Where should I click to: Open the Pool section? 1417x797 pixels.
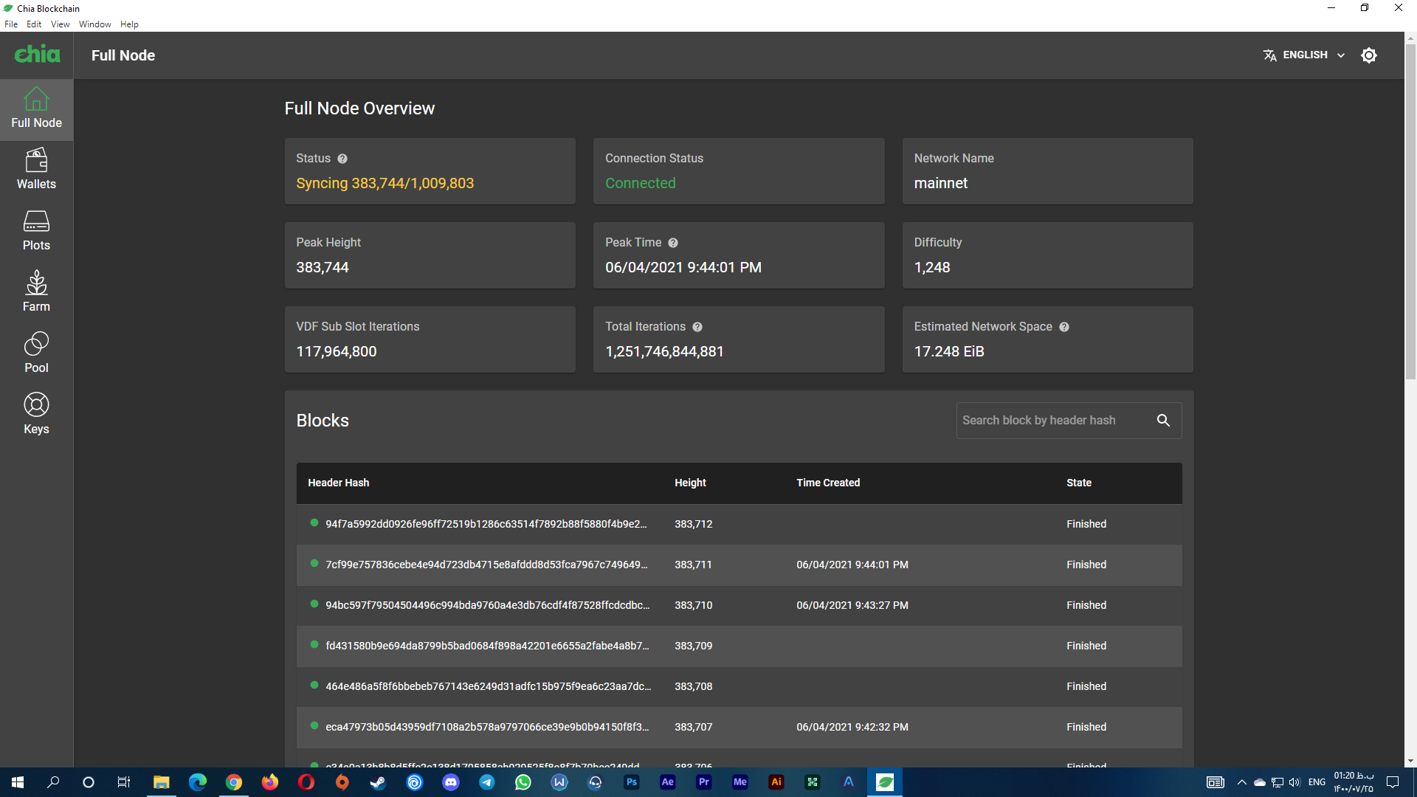coord(36,354)
